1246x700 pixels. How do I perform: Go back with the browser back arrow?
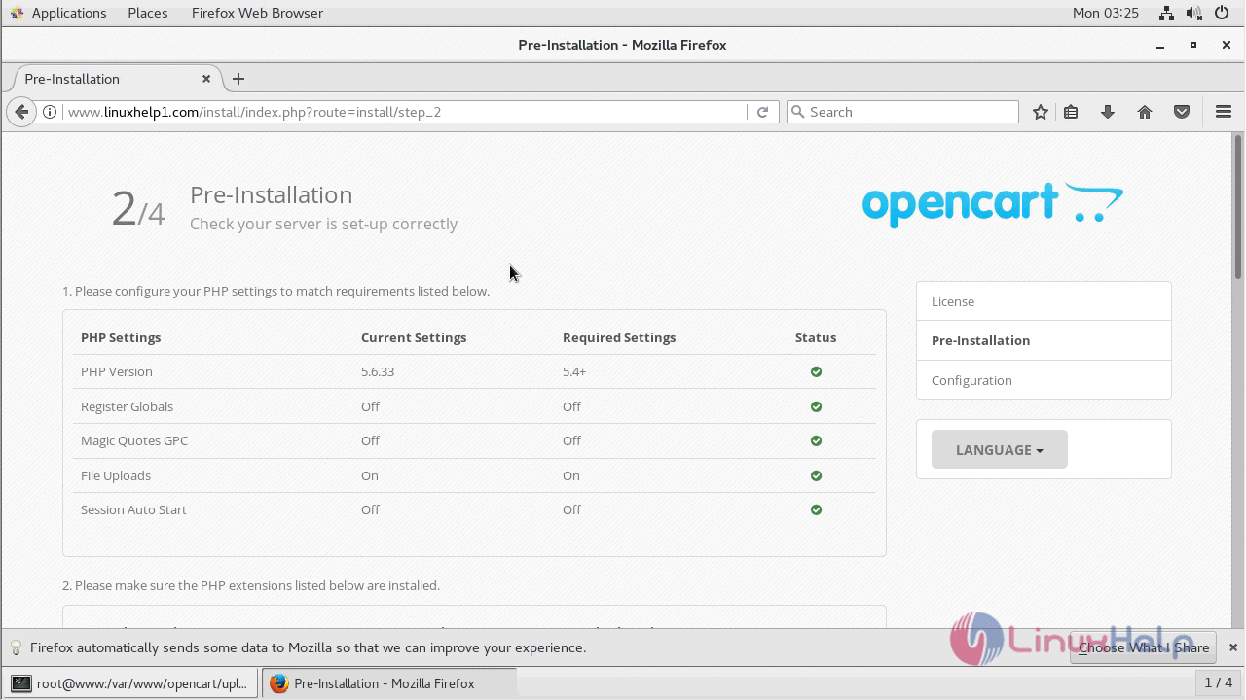click(x=21, y=112)
